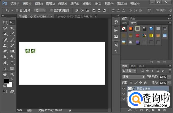Open the 正常 blend mode dropdown

(x=133, y=77)
